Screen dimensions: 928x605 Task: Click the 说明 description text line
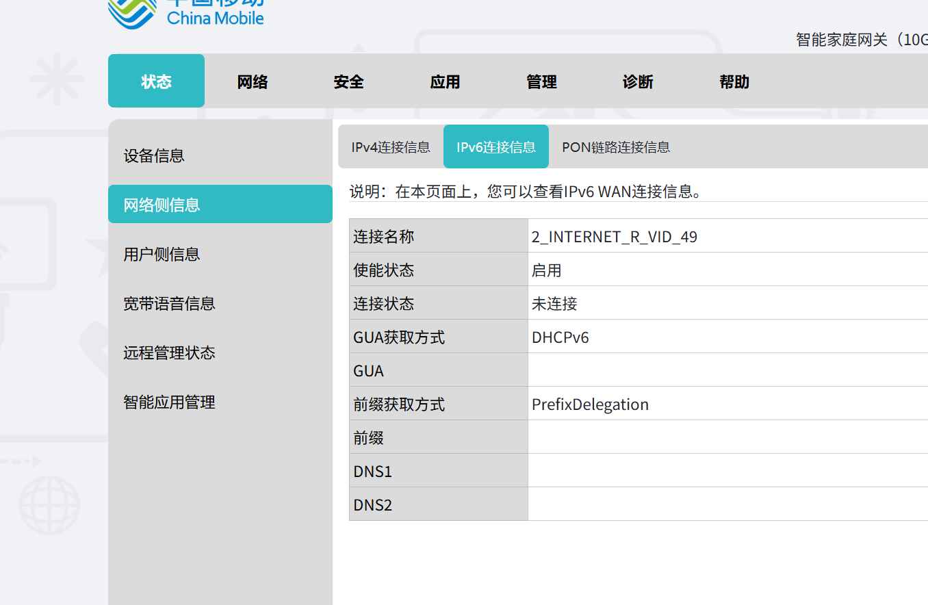click(x=527, y=192)
